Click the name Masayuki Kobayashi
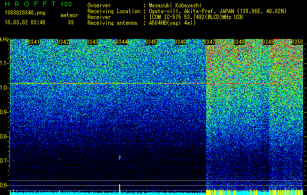This screenshot has height=195, width=307. coord(175,5)
